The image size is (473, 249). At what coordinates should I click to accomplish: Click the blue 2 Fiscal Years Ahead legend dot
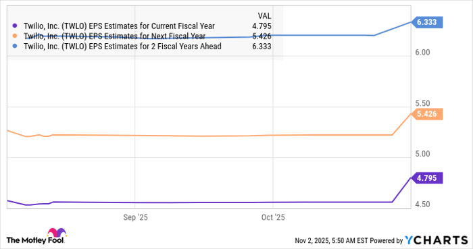(x=15, y=47)
